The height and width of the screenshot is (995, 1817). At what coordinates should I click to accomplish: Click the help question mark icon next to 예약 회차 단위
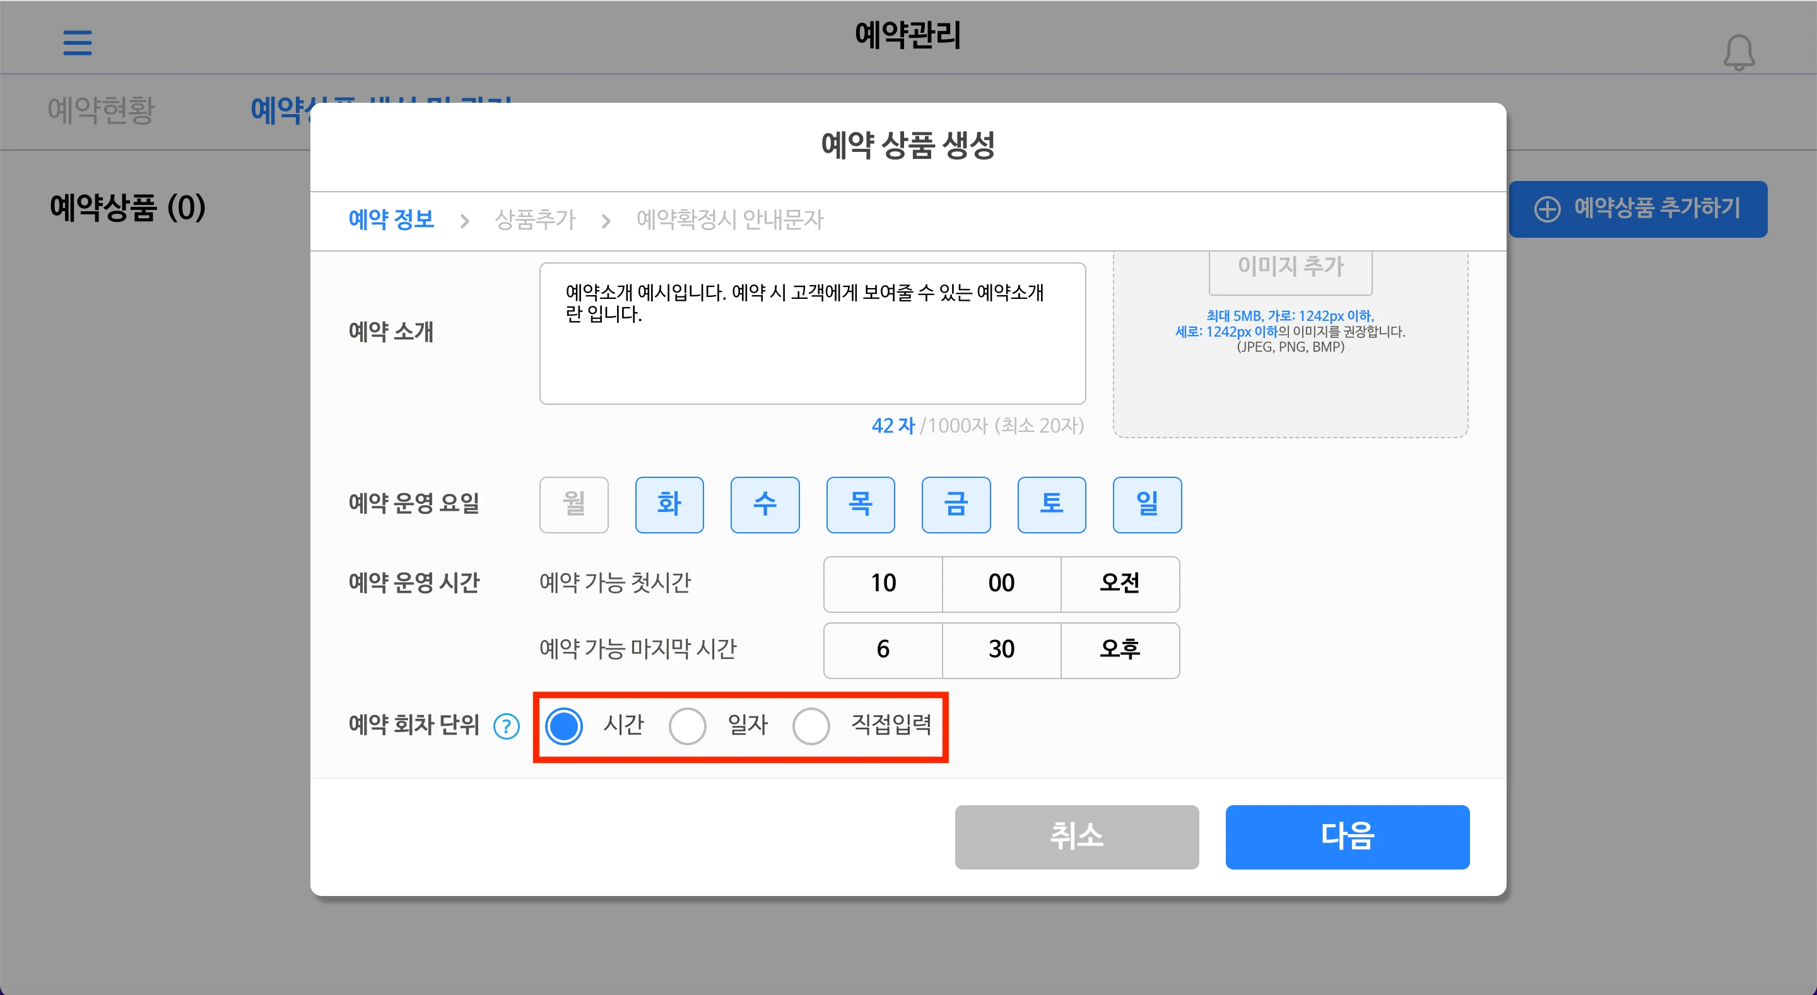tap(507, 726)
